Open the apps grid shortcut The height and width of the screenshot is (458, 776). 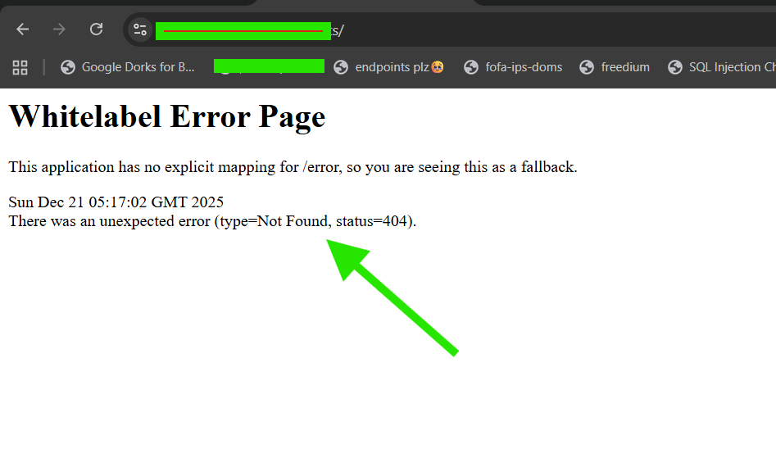(x=20, y=67)
